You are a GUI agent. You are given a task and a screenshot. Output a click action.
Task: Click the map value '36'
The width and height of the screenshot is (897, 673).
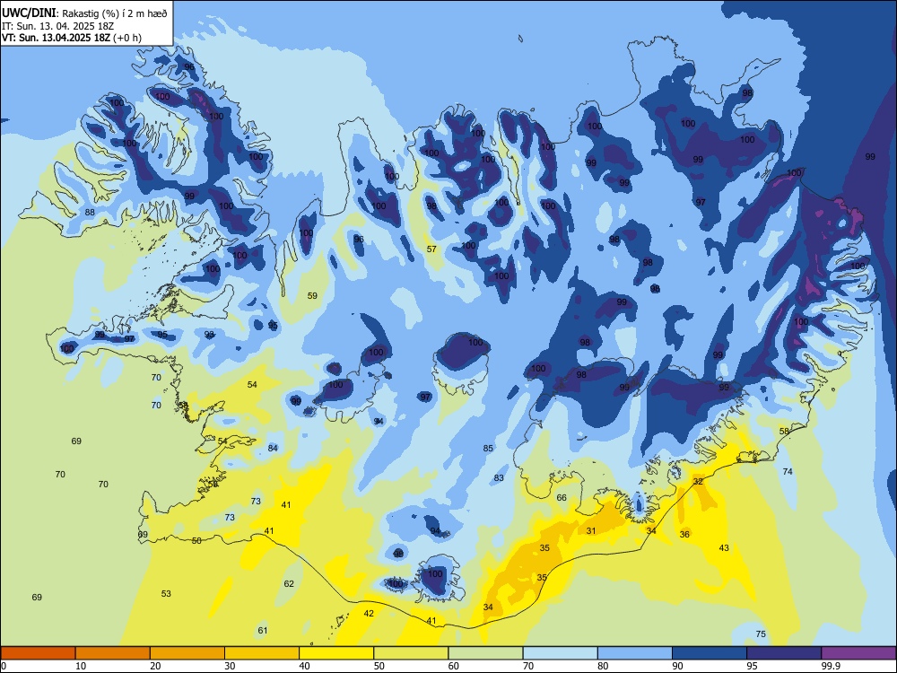point(684,535)
